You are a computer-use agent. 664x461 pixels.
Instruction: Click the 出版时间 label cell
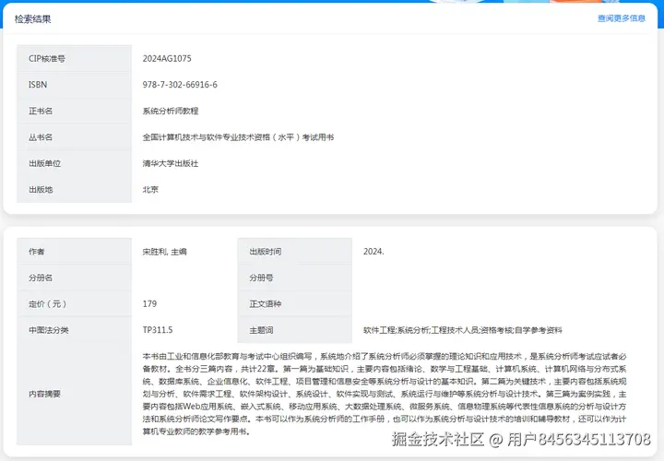click(x=295, y=252)
